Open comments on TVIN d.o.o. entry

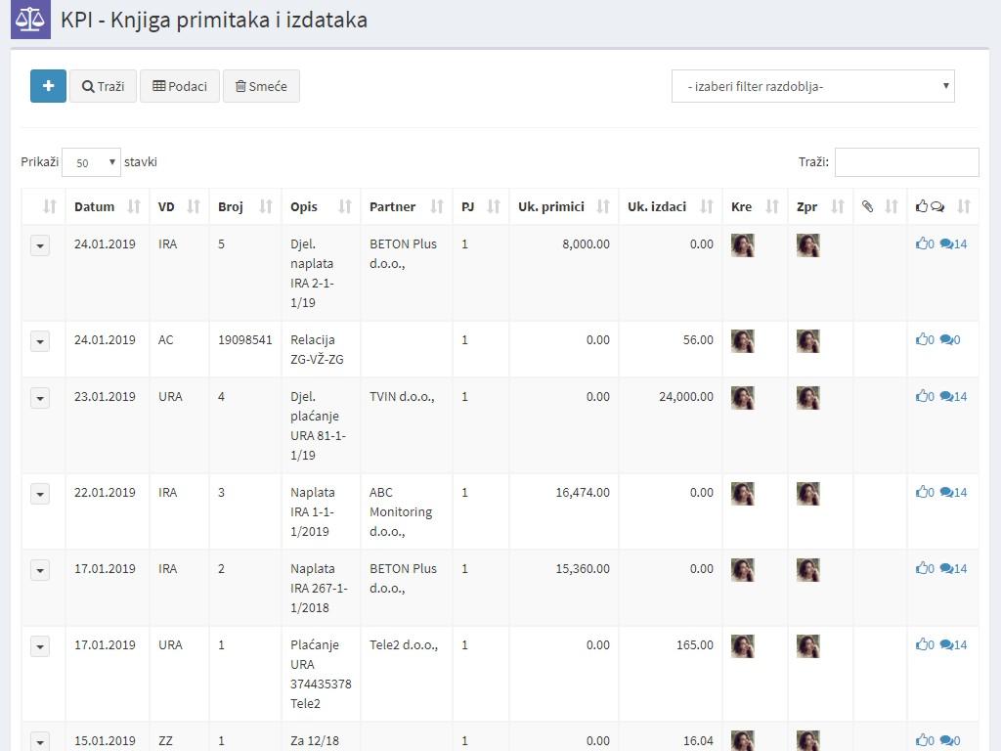(953, 397)
